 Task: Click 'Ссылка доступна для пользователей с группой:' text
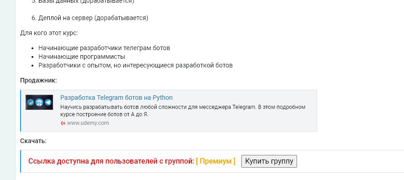111,161
